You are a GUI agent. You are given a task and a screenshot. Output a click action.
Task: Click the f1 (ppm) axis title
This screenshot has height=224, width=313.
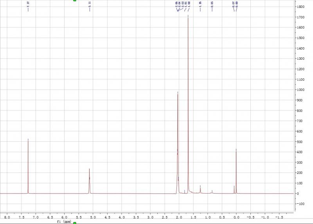[64, 222]
